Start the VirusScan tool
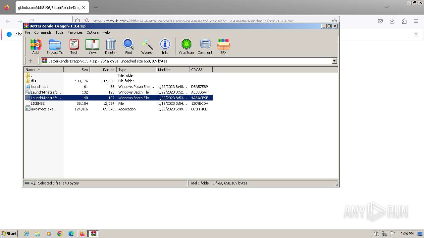The height and width of the screenshot is (238, 424). point(186,46)
